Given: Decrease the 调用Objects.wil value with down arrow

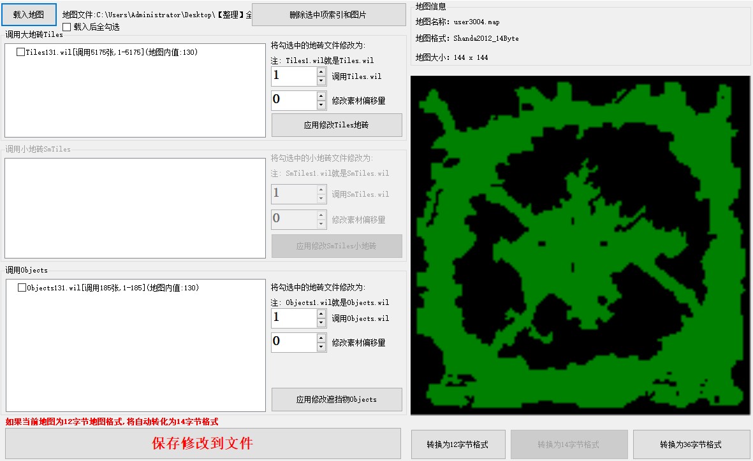Looking at the screenshot, I should pyautogui.click(x=321, y=323).
